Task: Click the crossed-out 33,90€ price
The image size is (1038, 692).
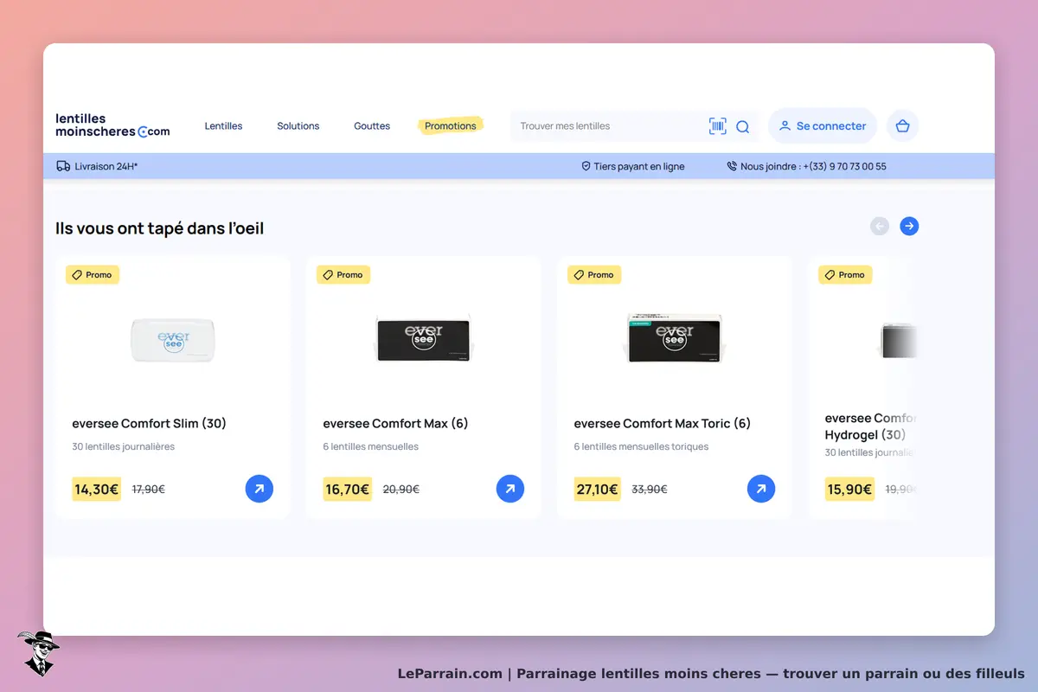Action: [650, 490]
